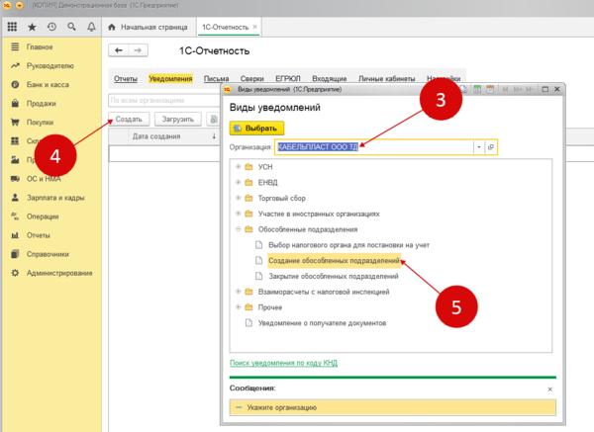594x432 pixels.
Task: Open the Покупки sidebar section
Action: click(41, 123)
